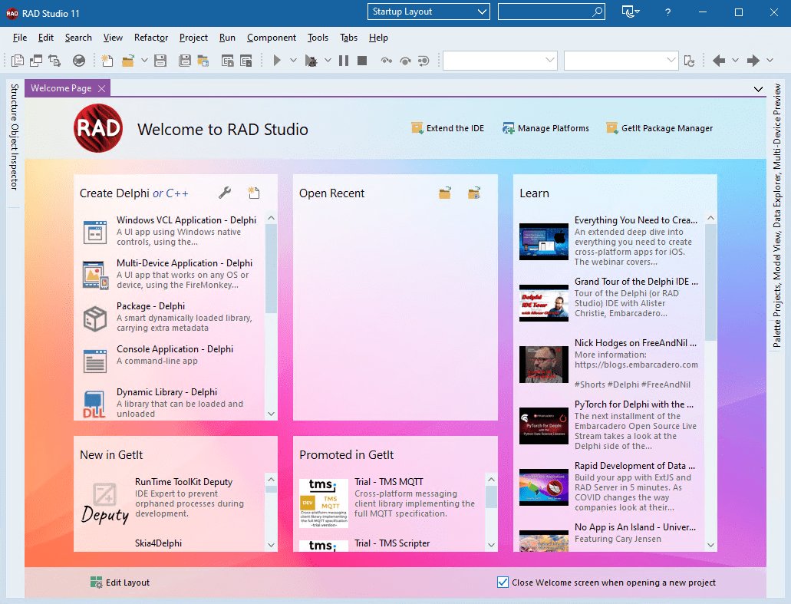Click the Pause toolbar button
Viewport: 791px width, 604px height.
point(344,61)
